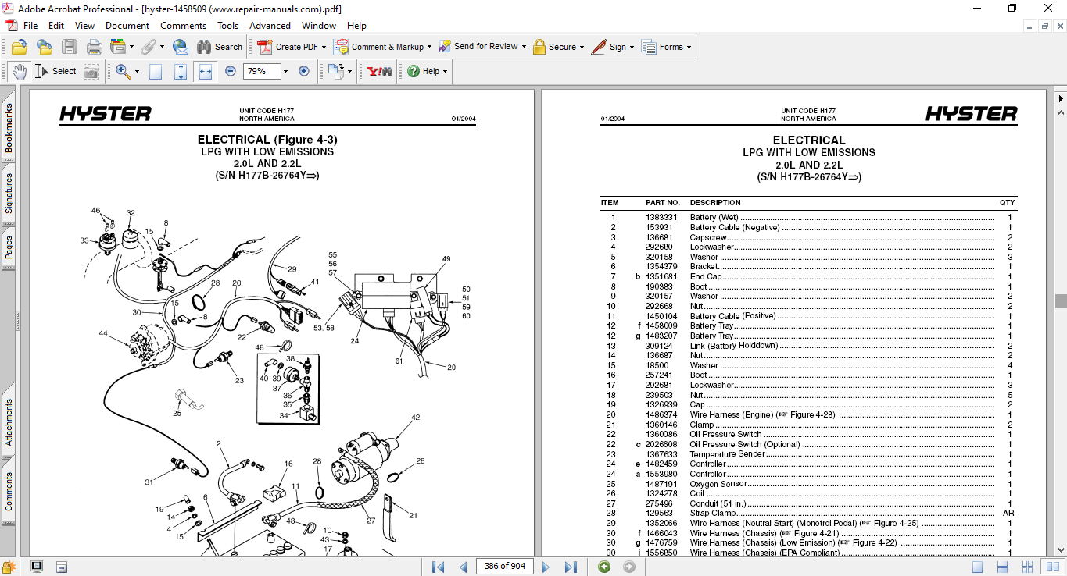Screen dimensions: 1067x576
Task: Click the Organizer icon in the toolbar
Action: [x=119, y=47]
